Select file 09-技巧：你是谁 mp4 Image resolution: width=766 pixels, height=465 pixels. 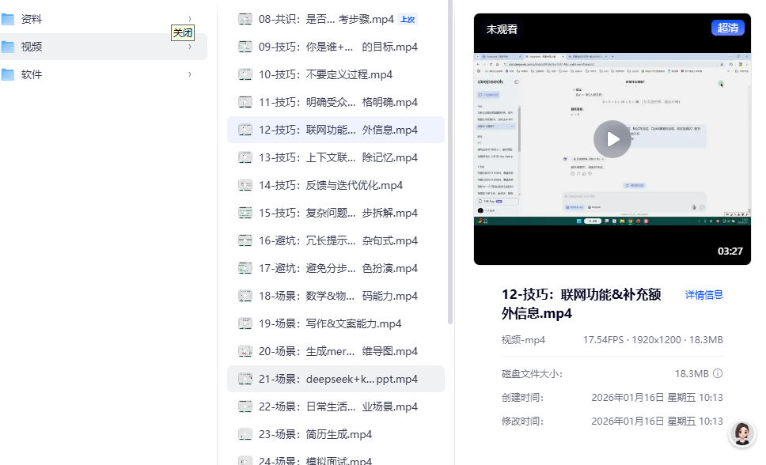click(x=338, y=47)
